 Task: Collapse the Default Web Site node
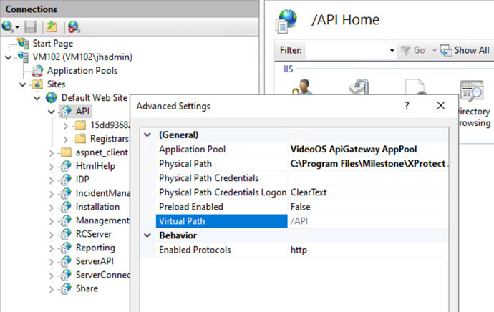point(37,98)
